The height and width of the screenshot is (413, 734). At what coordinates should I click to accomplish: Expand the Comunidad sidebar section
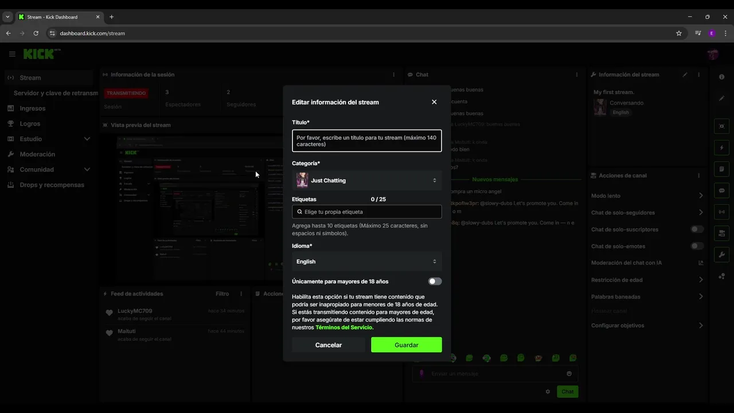coord(87,169)
